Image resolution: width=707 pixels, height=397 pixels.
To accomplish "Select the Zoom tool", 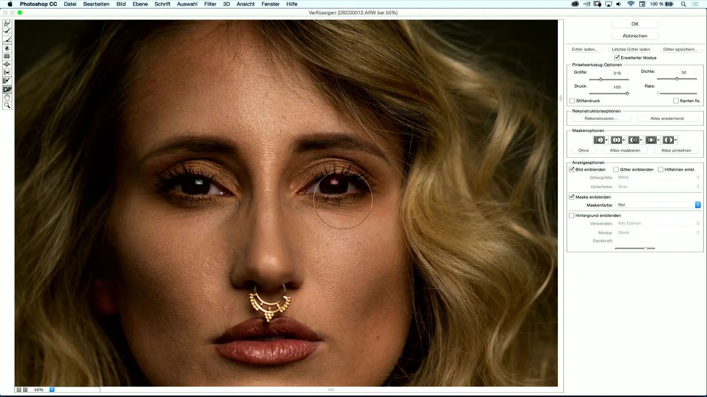I will (7, 106).
